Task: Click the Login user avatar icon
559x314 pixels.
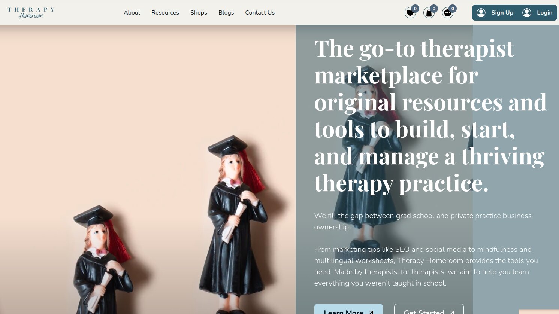Action: (527, 13)
